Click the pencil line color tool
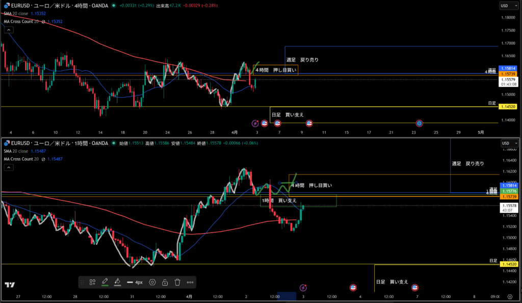Screen dimensions: 522x303 point(105,282)
